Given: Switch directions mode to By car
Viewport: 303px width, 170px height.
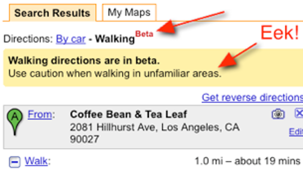Looking at the screenshot, I should point(71,39).
